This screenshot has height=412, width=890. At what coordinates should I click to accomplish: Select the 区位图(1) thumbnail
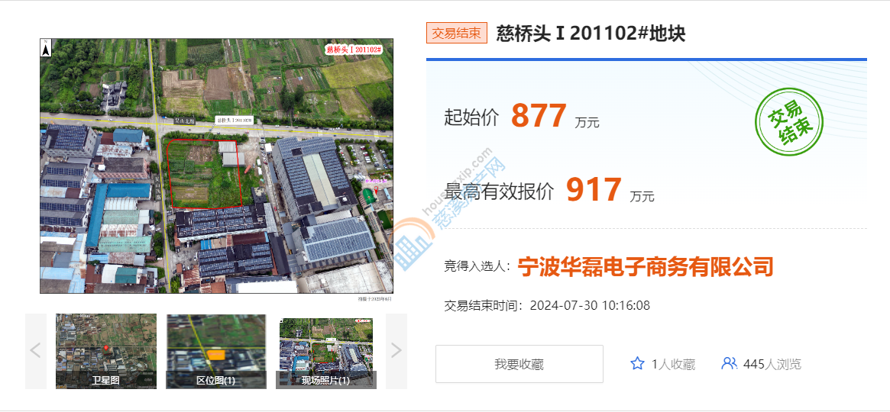click(x=216, y=351)
